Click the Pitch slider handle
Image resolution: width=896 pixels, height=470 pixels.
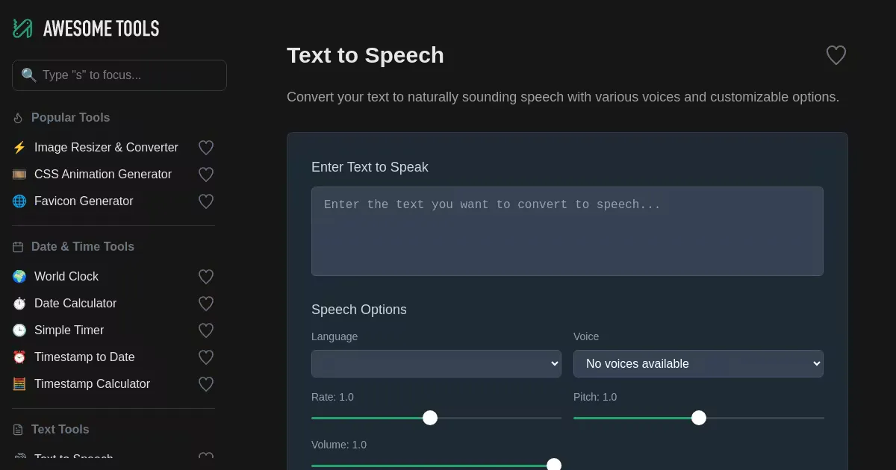[x=699, y=418]
